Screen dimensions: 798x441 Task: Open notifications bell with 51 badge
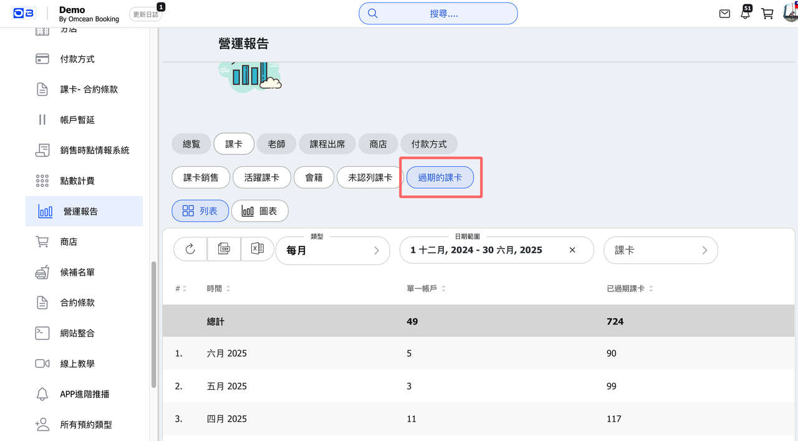point(746,13)
